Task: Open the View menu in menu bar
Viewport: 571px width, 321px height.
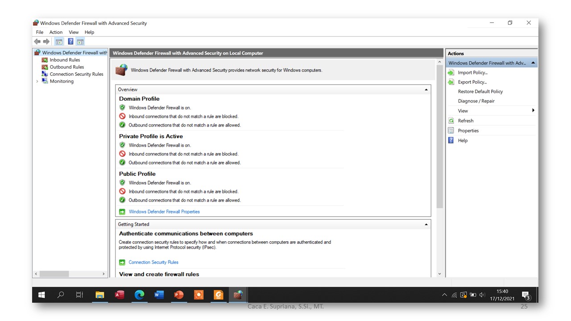Action: [x=74, y=32]
